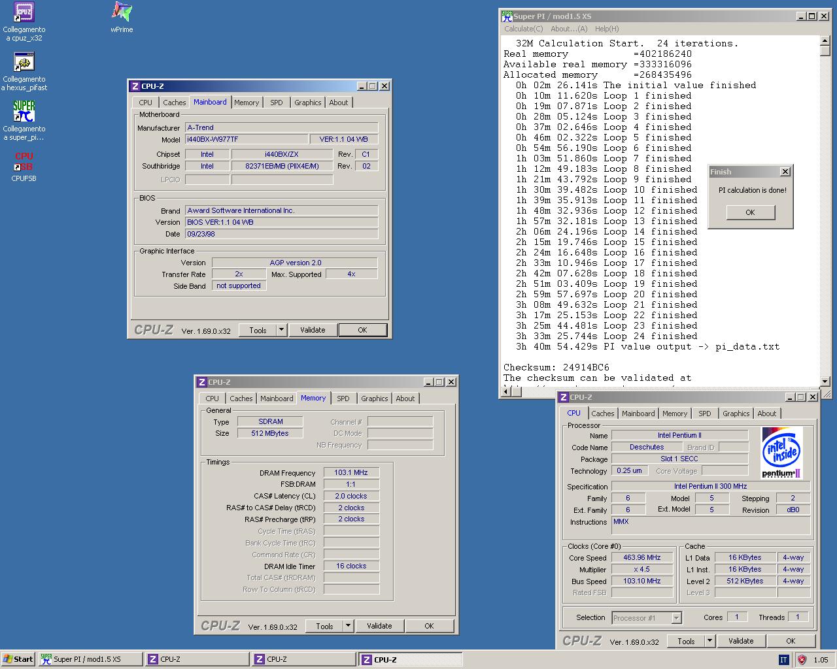
Task: Click the CPU tab window's CPU-Z title icon
Action: pyautogui.click(x=563, y=397)
